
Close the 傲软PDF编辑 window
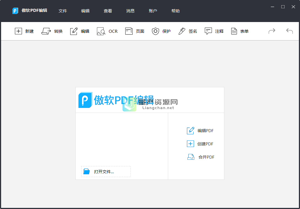(293, 7)
